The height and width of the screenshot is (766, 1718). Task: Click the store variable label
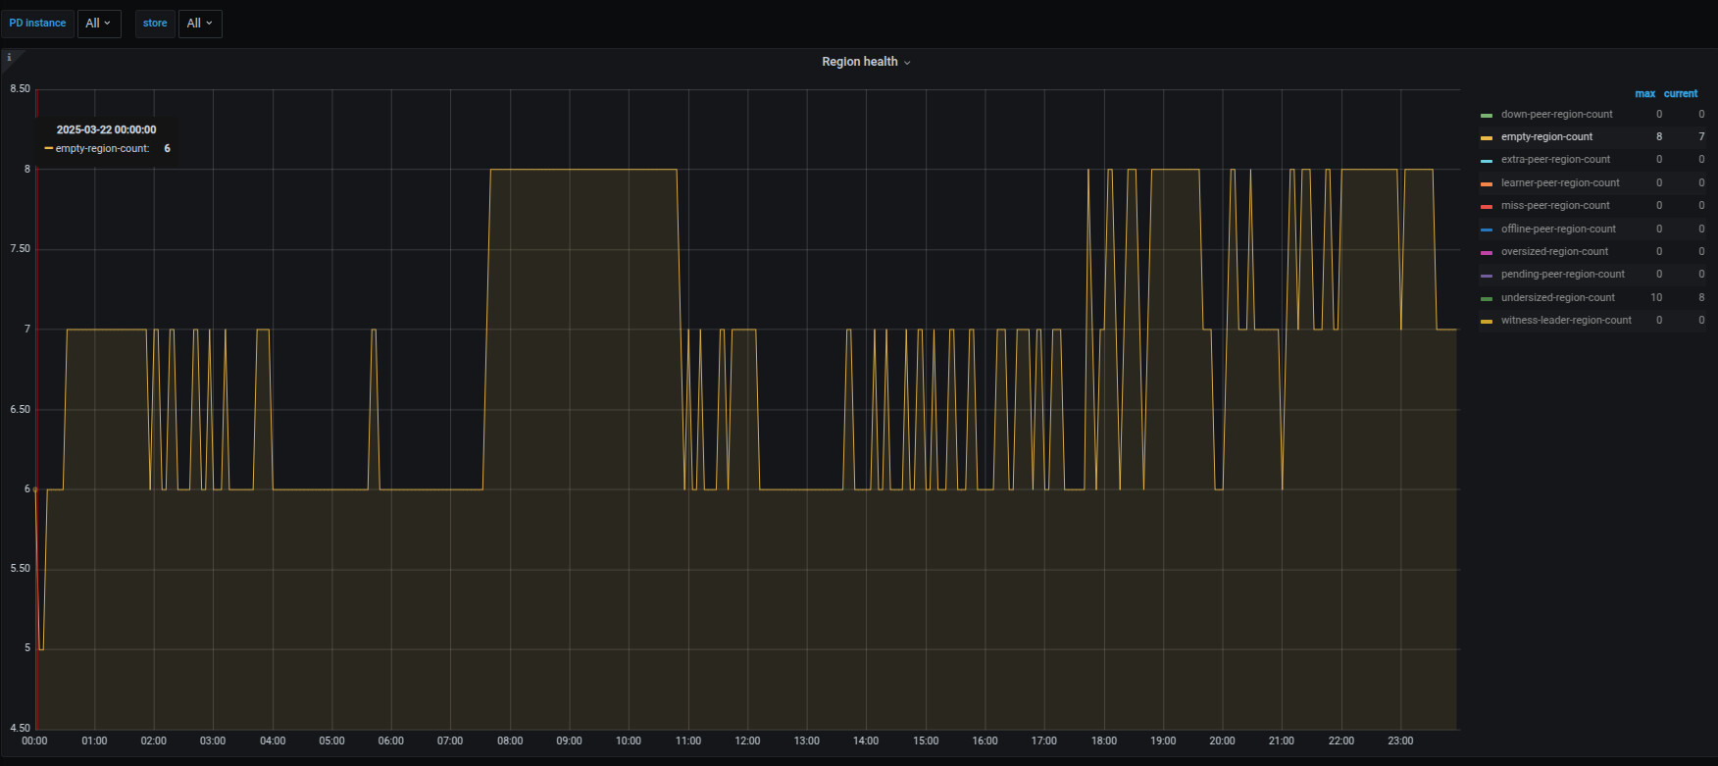155,24
